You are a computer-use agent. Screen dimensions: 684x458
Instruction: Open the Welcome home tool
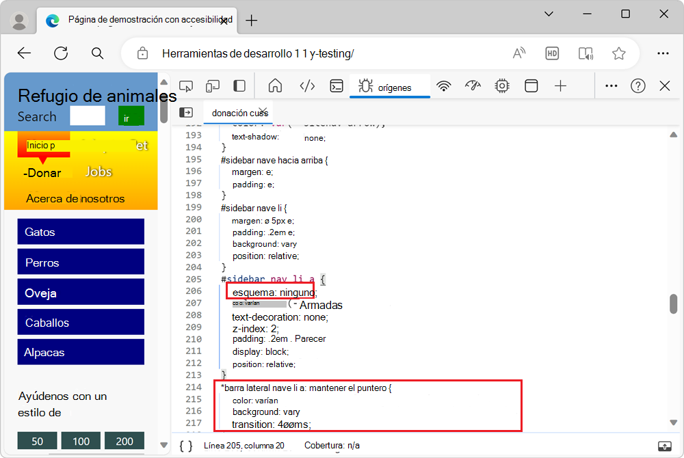click(275, 86)
